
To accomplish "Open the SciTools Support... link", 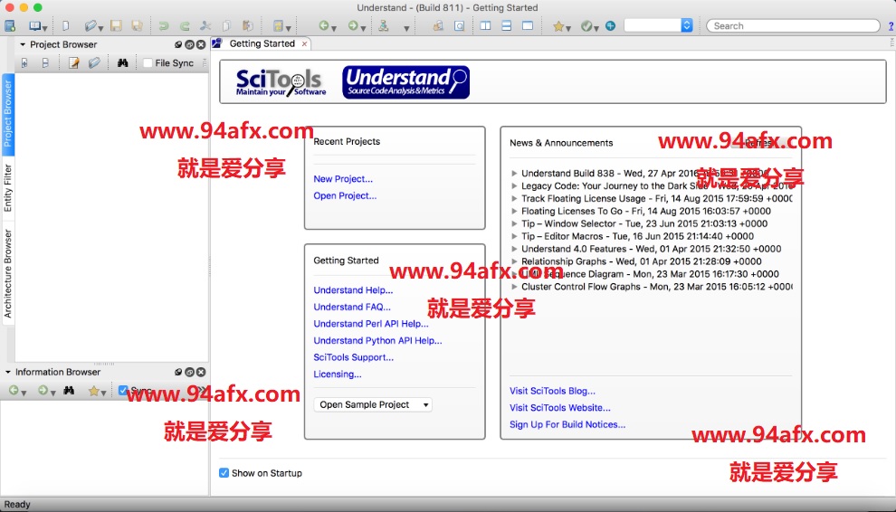I will [354, 357].
